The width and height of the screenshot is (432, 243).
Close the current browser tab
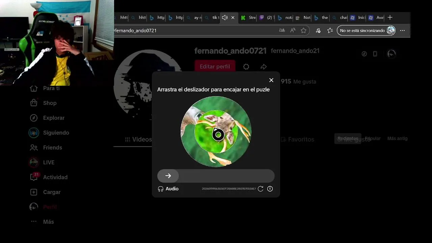click(x=233, y=18)
